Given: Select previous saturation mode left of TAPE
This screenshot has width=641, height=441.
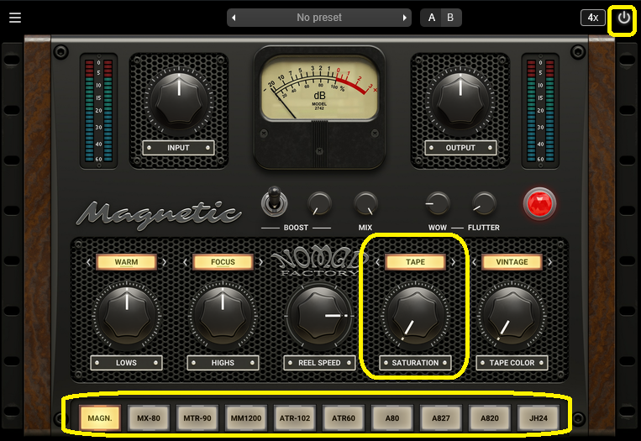Looking at the screenshot, I should pos(377,262).
